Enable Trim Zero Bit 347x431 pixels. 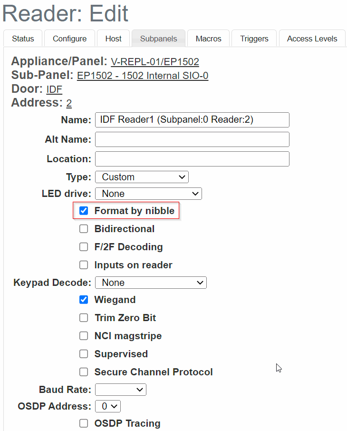(84, 318)
